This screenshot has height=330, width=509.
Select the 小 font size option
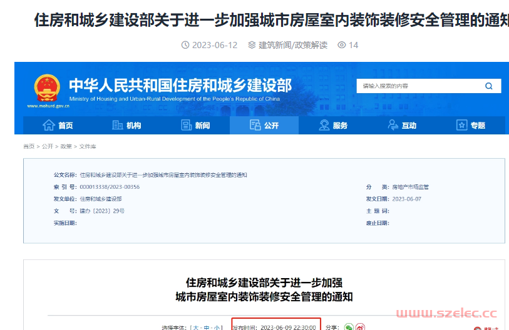217,327
